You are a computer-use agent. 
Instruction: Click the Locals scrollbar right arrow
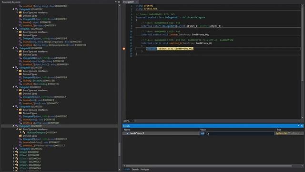(x=302, y=166)
